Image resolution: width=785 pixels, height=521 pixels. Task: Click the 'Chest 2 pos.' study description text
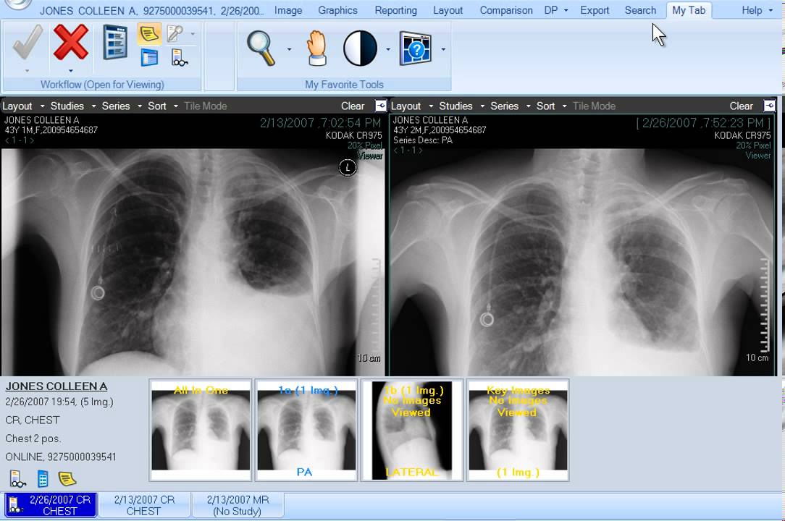pyautogui.click(x=33, y=439)
